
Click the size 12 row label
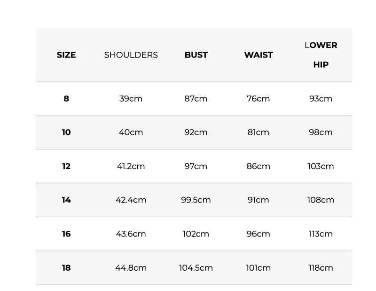(66, 166)
